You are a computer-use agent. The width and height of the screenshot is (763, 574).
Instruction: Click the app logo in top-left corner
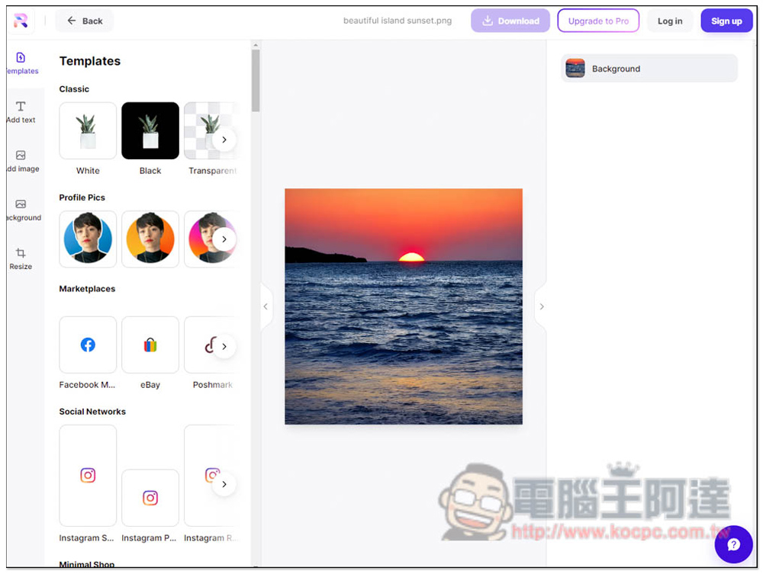(21, 21)
